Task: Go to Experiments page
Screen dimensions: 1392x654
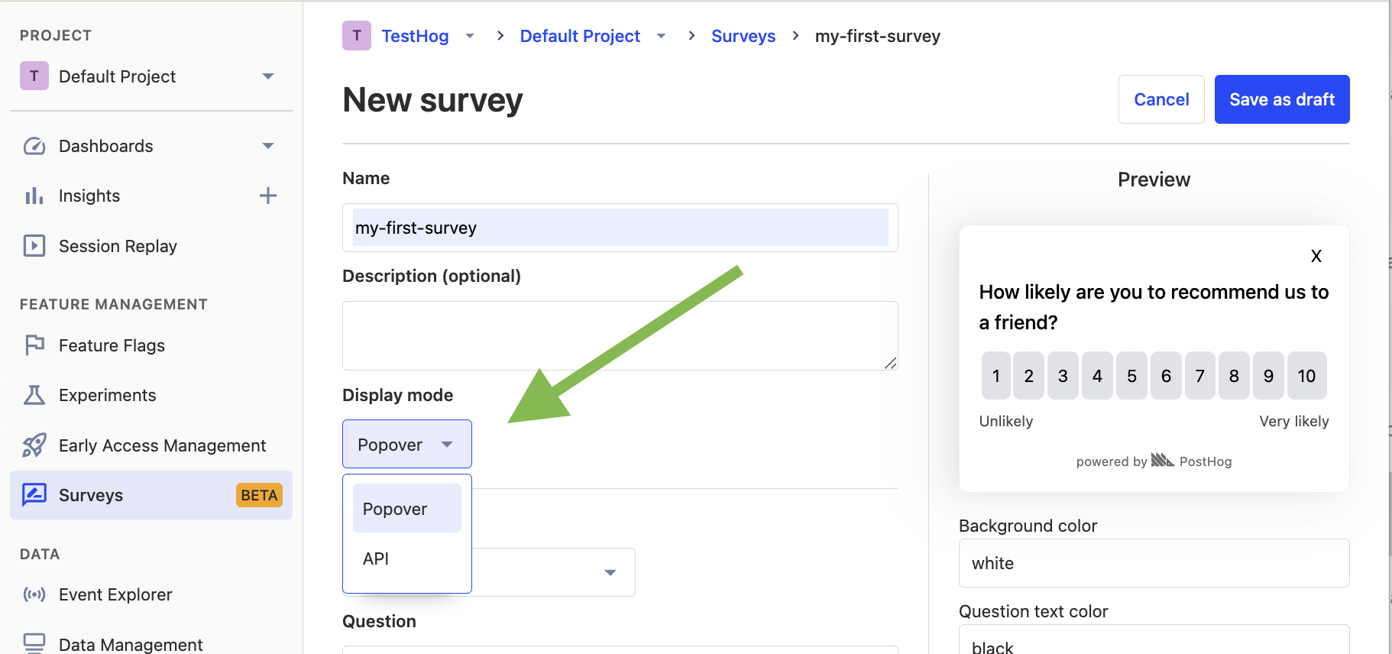Action: pyautogui.click(x=107, y=395)
